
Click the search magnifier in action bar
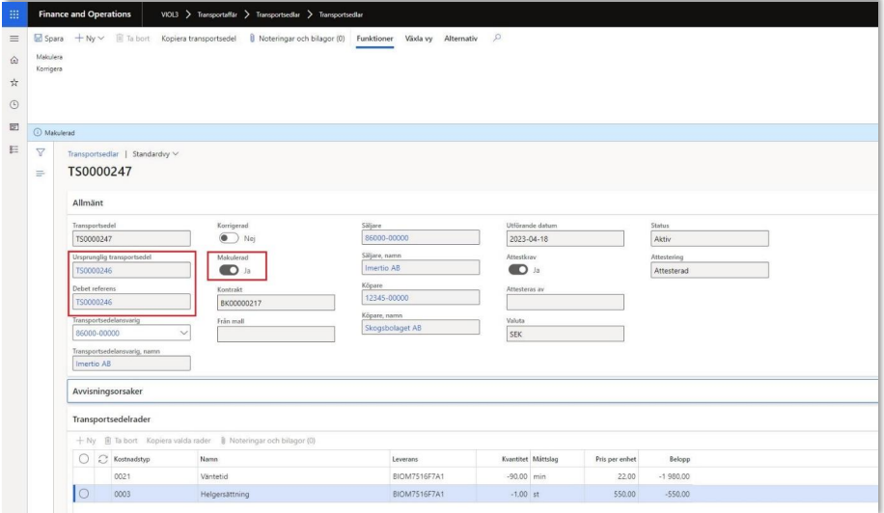click(x=496, y=38)
